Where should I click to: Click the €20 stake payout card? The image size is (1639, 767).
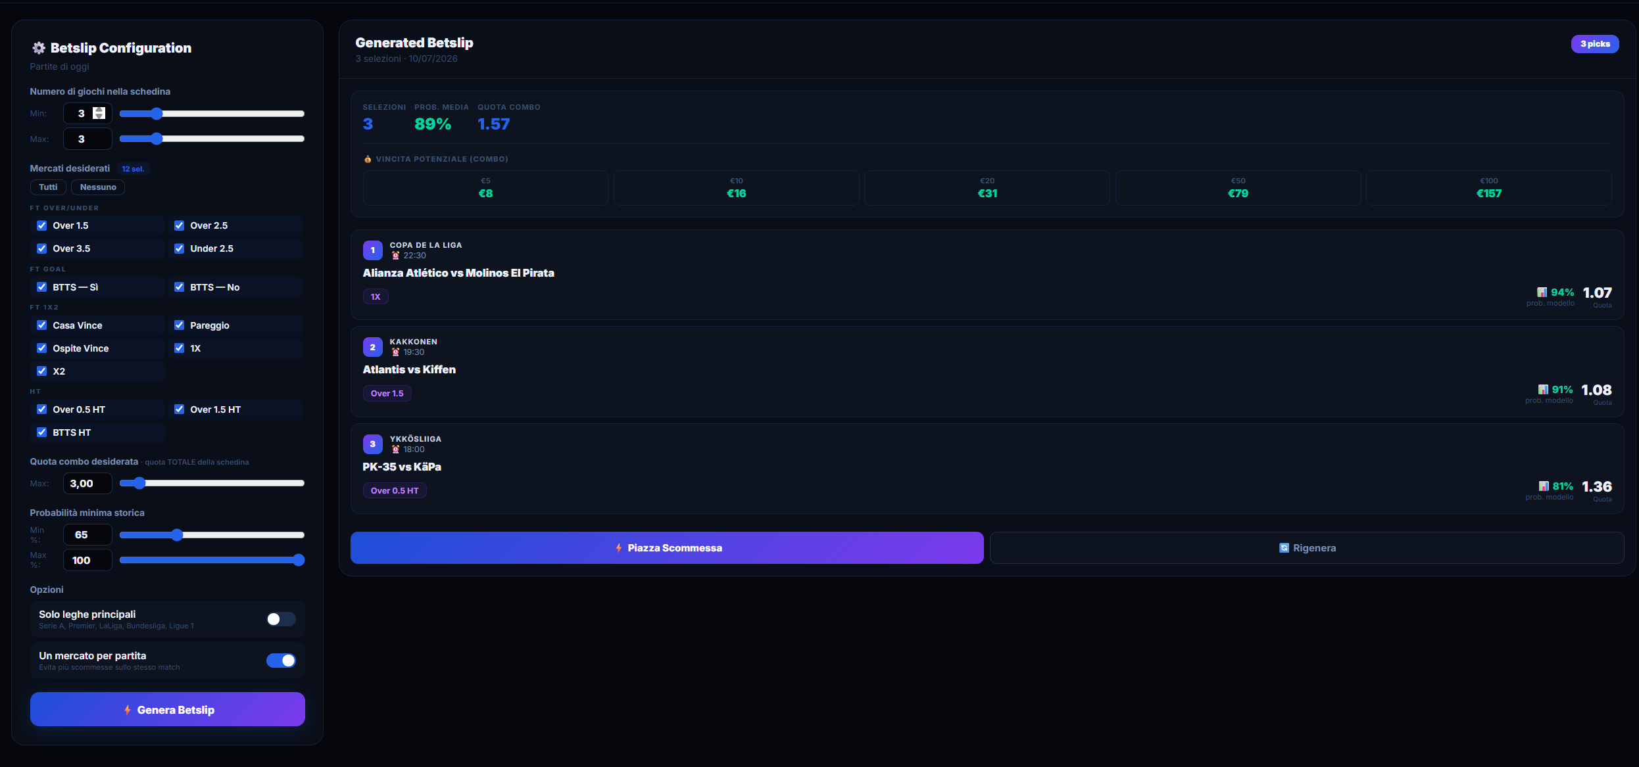(987, 188)
